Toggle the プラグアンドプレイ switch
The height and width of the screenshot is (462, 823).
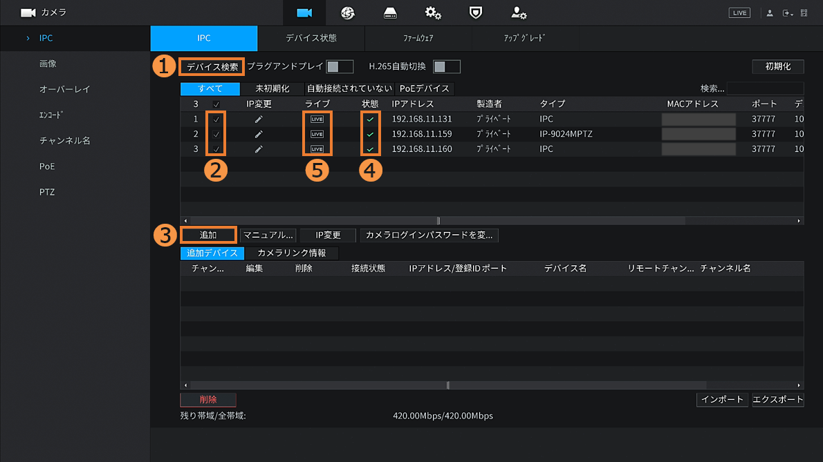(340, 67)
